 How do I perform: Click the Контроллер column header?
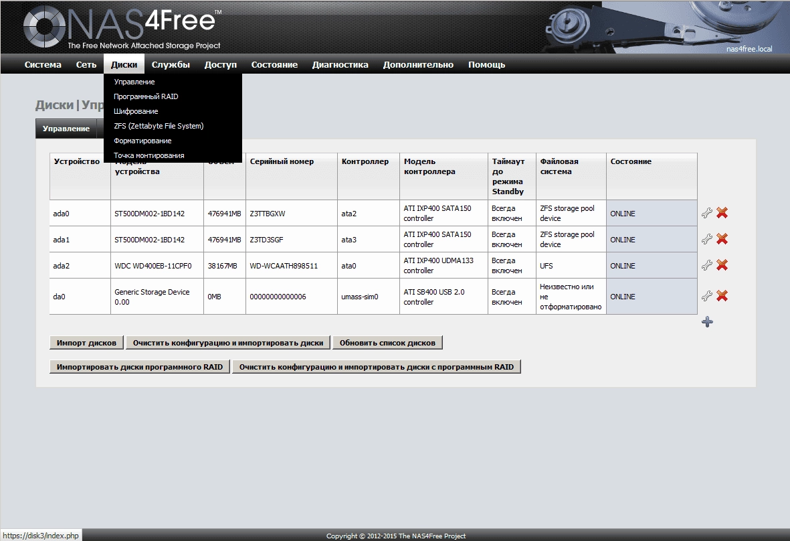[369, 177]
